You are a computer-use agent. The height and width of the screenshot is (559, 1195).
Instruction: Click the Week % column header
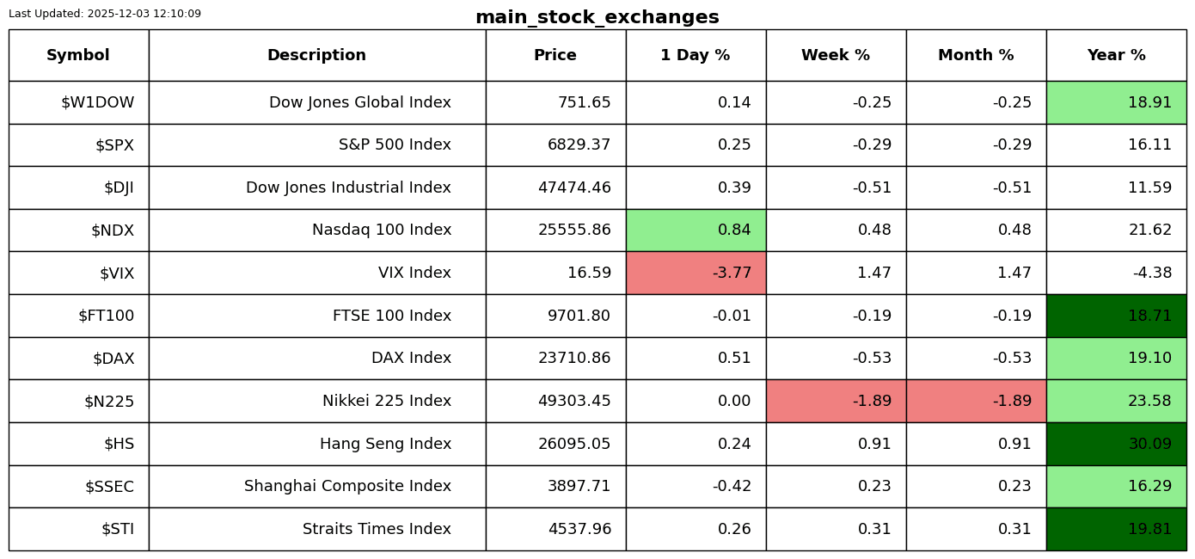pyautogui.click(x=836, y=56)
